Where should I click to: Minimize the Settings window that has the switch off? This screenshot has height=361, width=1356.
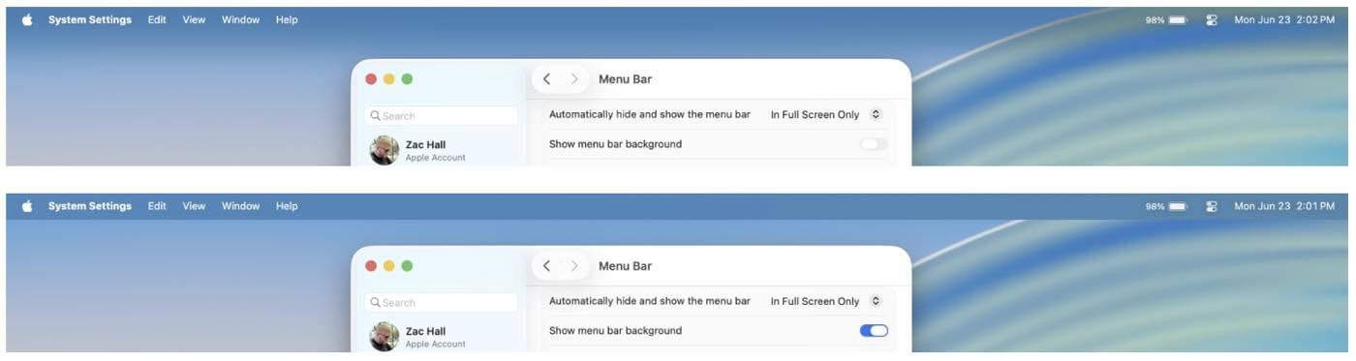(x=389, y=79)
